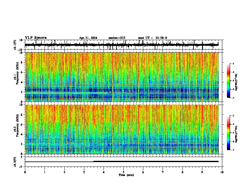
Task: Click the time axis tick label '5'
Action: [123, 172]
